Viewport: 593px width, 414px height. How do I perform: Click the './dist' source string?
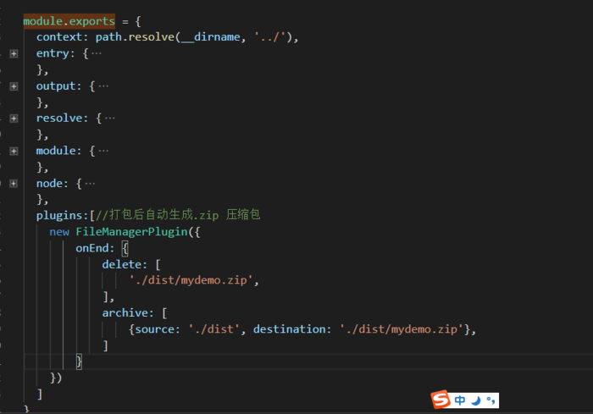(214, 329)
